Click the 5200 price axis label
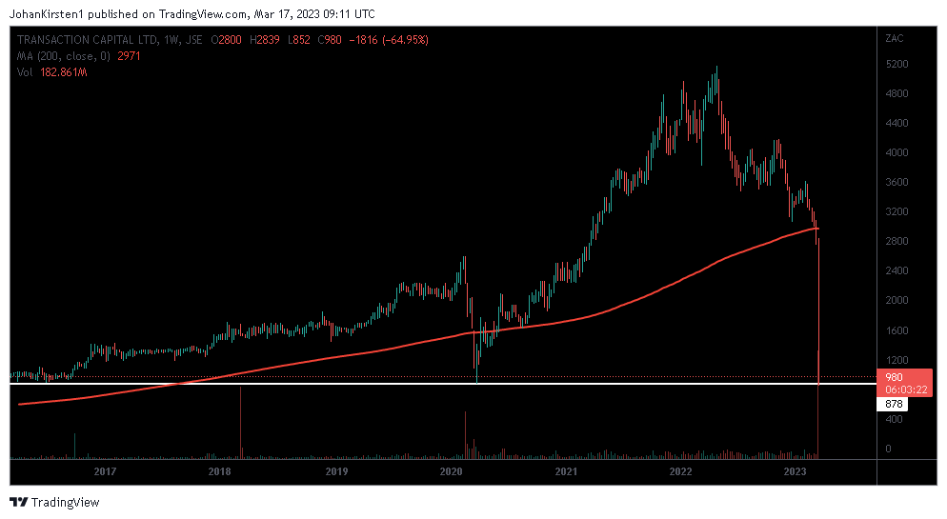Viewport: 947px width, 519px height. [897, 64]
